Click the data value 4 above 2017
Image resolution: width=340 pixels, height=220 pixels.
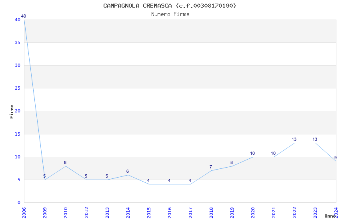point(190,180)
